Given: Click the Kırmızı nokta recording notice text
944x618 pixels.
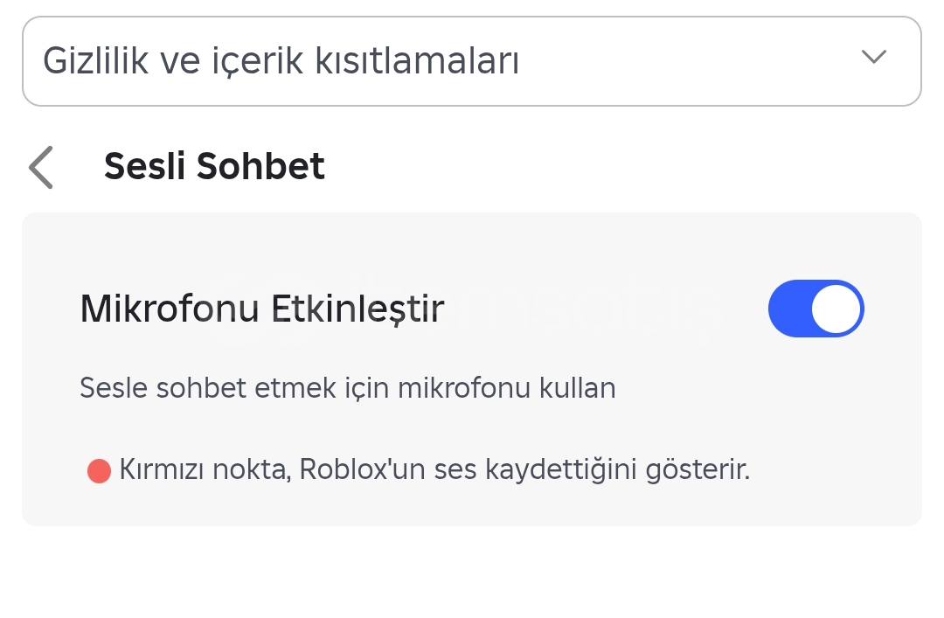Looking at the screenshot, I should (x=434, y=469).
